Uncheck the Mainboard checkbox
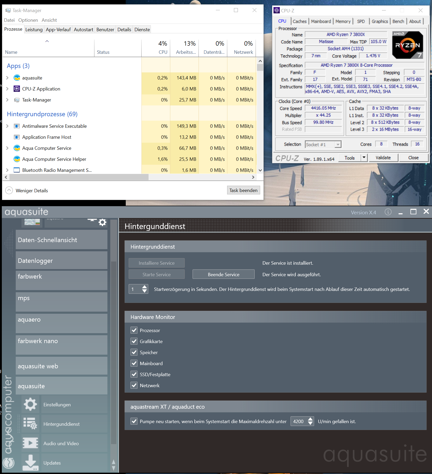 [x=134, y=363]
